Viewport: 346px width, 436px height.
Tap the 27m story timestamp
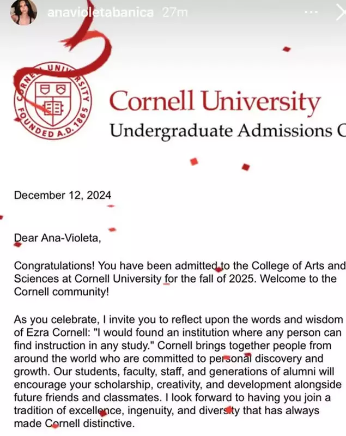click(174, 13)
